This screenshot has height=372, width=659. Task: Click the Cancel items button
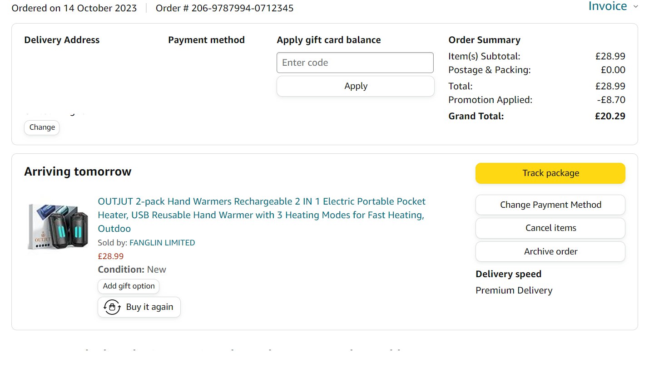pyautogui.click(x=550, y=228)
